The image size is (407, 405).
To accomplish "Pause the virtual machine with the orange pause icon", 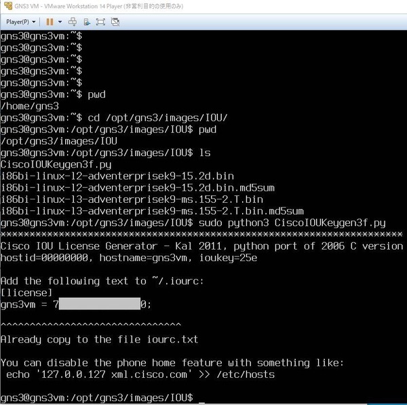I will point(50,22).
